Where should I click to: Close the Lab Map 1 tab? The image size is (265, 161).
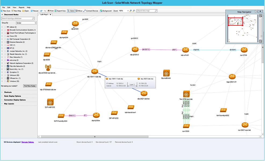pyautogui.click(x=50, y=14)
